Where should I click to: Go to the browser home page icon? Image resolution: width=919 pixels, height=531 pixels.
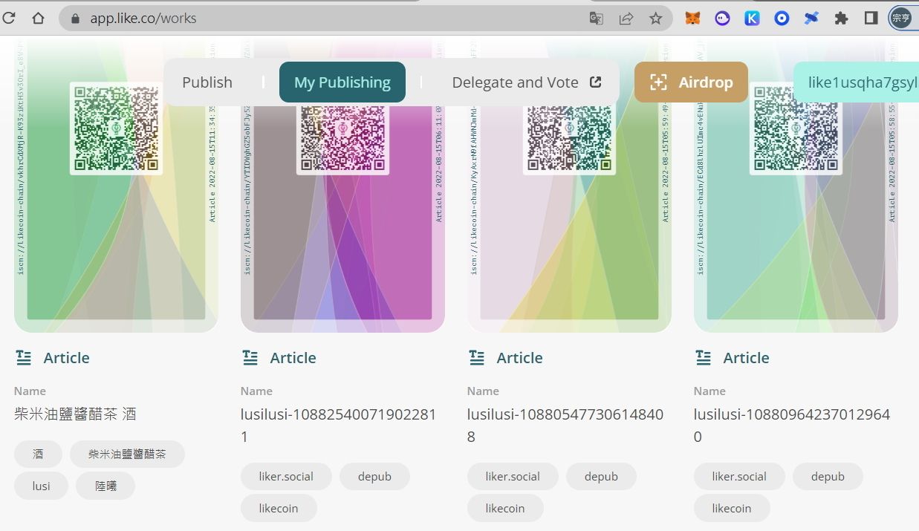38,18
